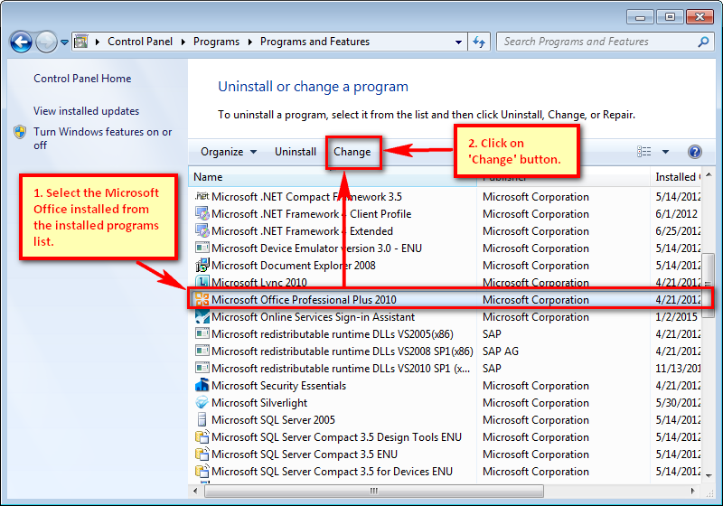Open View installed updates link
Viewport: 723px width, 506px height.
[x=86, y=111]
